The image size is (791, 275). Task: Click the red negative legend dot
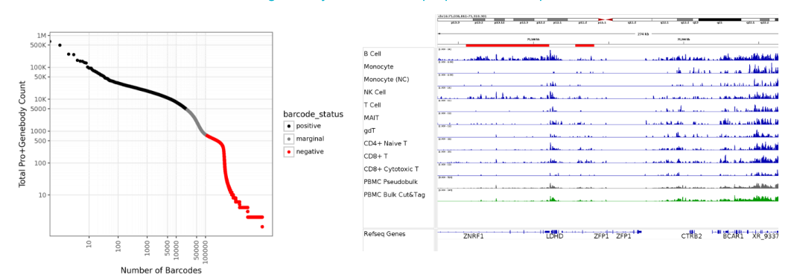[x=288, y=151]
